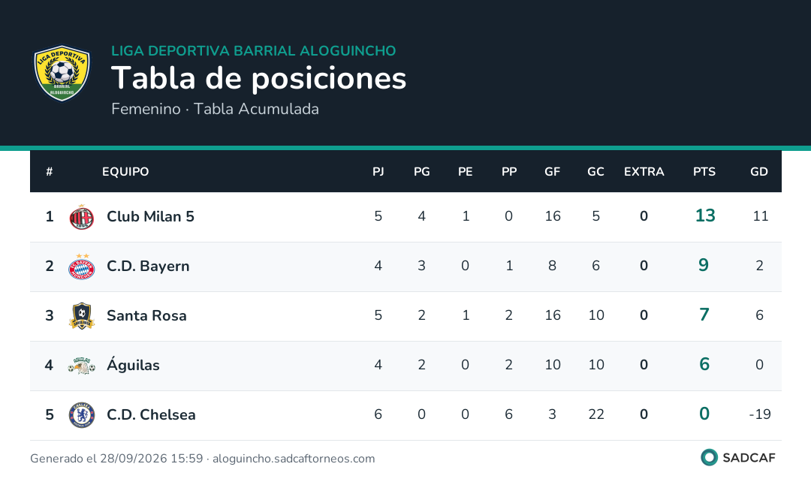Click the GF column header
This screenshot has height=497, width=811.
(553, 172)
